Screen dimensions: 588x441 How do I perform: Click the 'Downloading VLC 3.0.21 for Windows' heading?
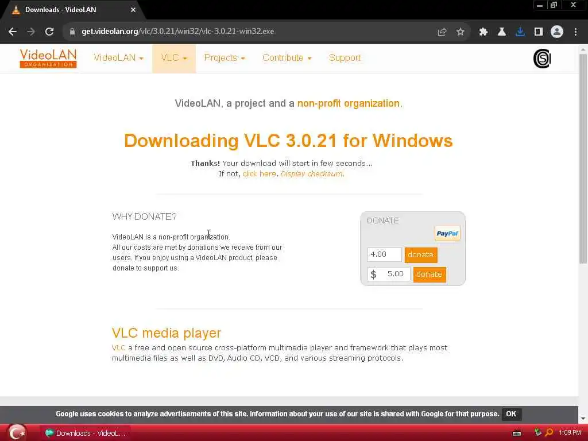288,141
